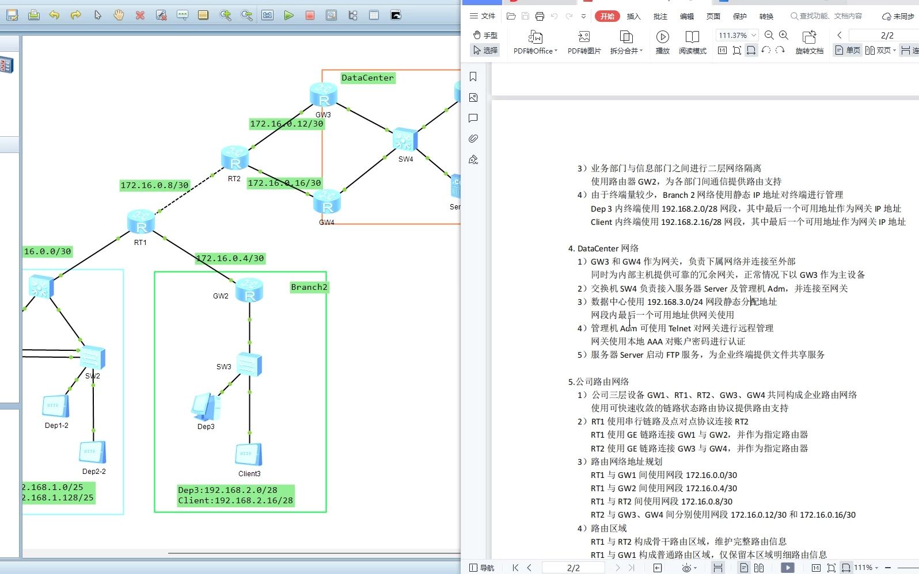This screenshot has width=919, height=574.
Task: Open the PDF转Office dropdown
Action: tap(536, 43)
